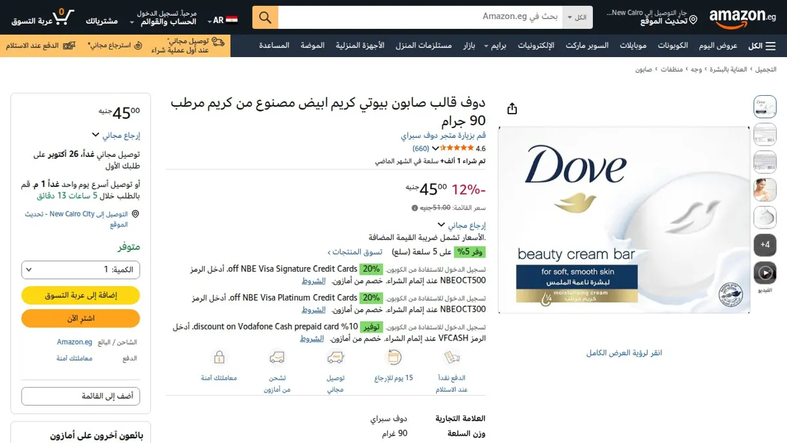Image resolution: width=787 pixels, height=443 pixels.
Task: Select third product thumbnail
Action: click(765, 162)
